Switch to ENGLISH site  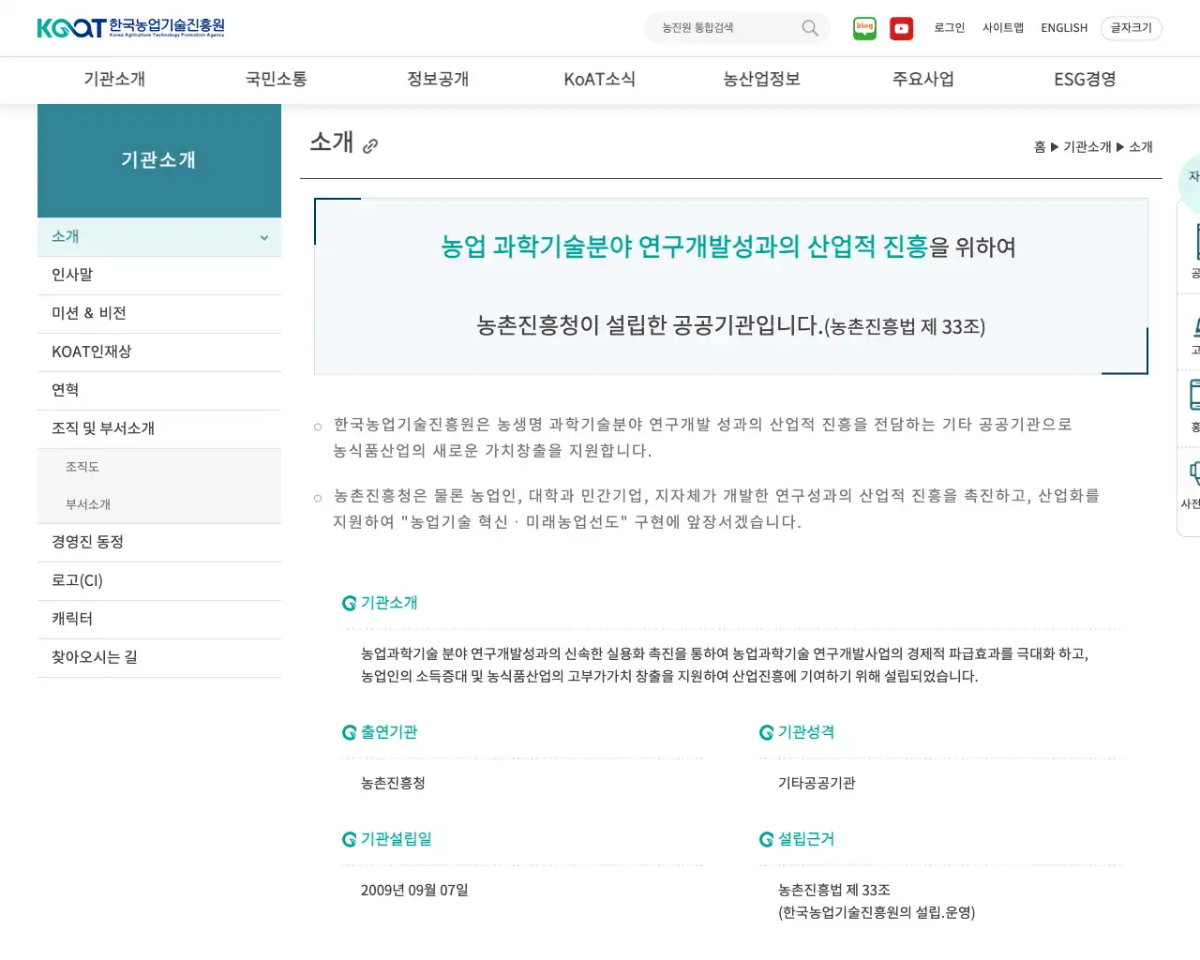(x=1064, y=28)
